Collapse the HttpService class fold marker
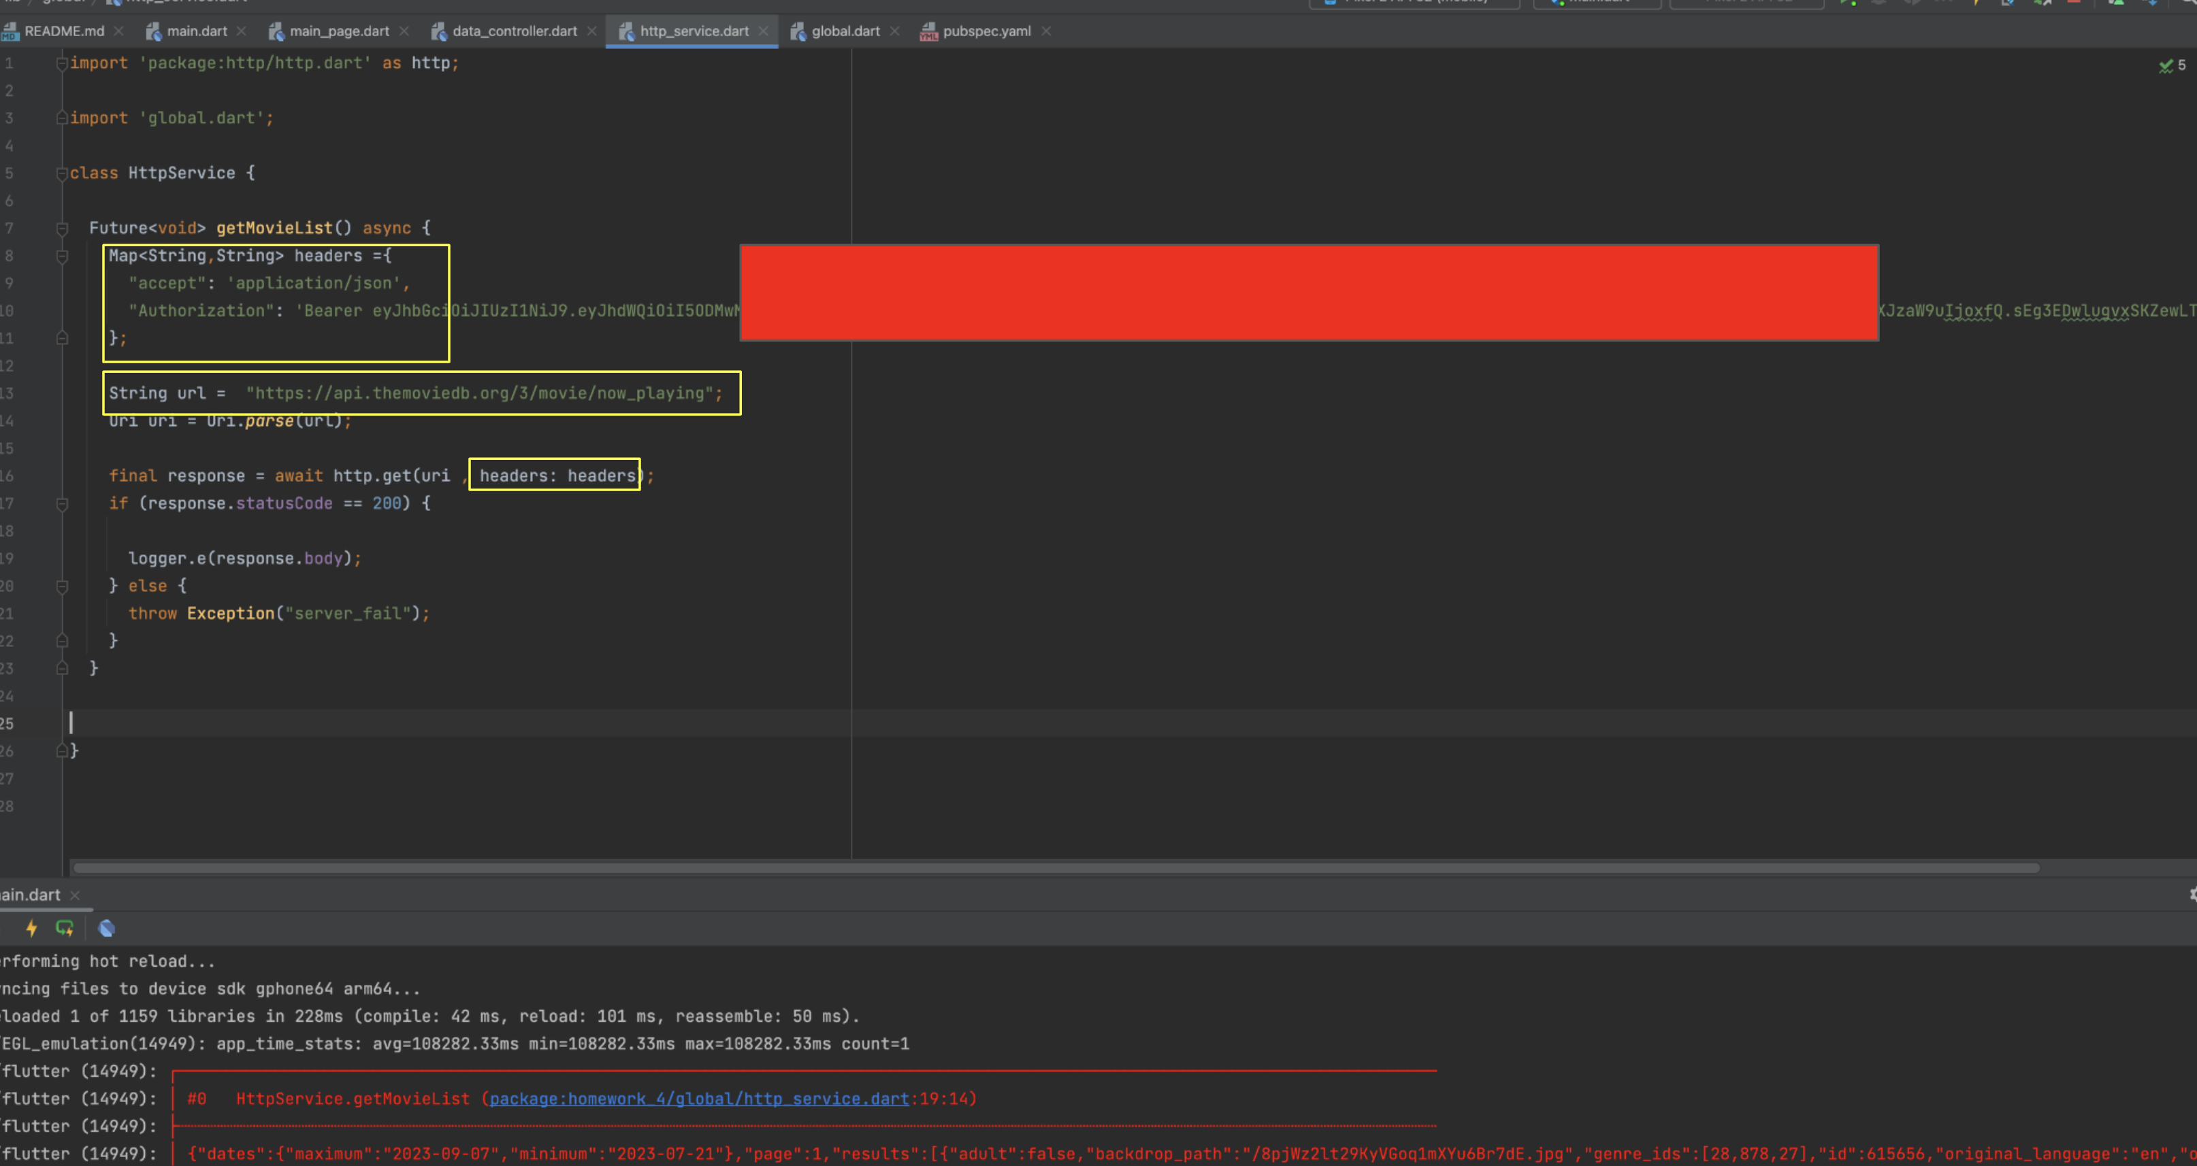 point(61,174)
